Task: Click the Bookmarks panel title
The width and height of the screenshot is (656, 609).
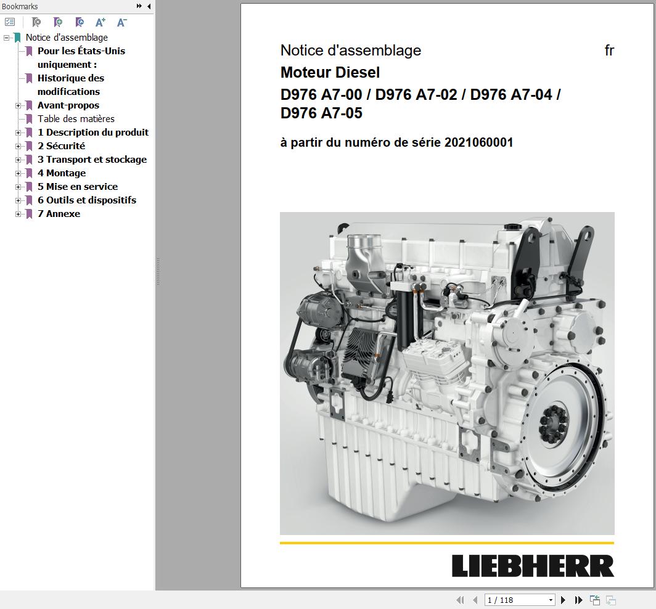Action: [x=20, y=6]
